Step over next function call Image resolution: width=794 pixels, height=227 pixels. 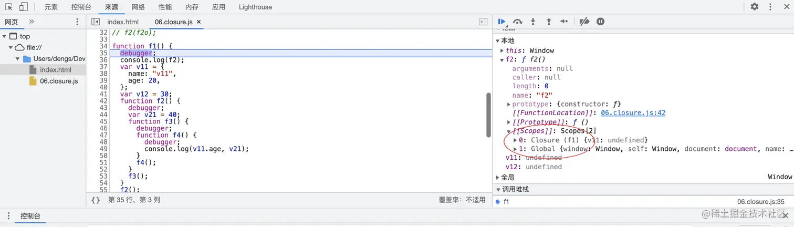pos(518,22)
